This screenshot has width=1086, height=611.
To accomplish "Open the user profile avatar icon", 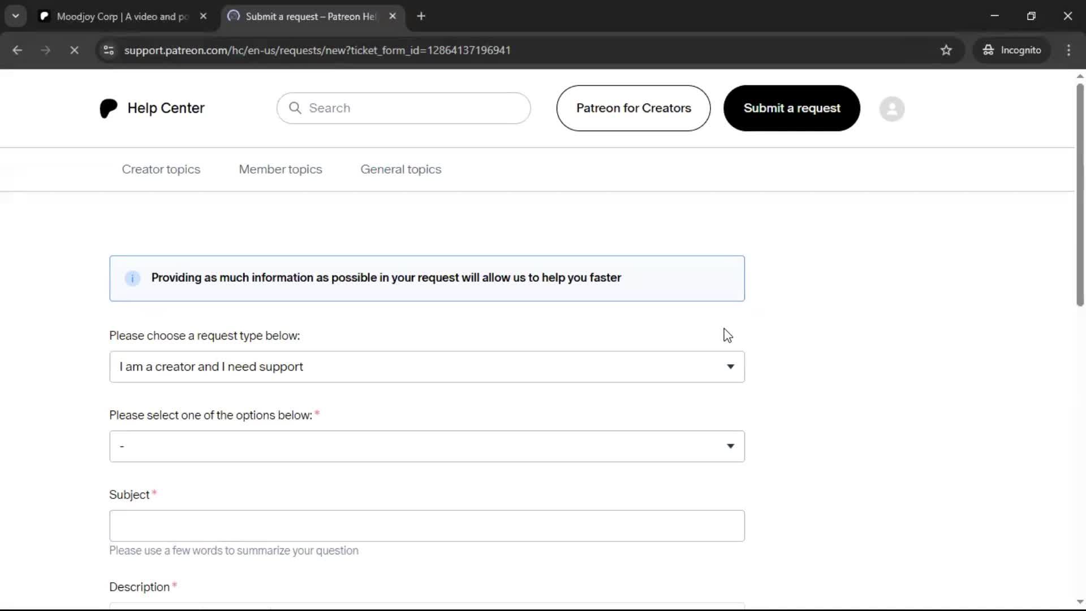I will click(891, 109).
